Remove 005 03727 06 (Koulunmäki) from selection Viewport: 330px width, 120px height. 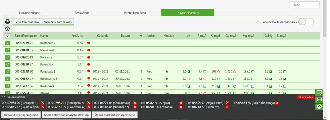135,103
